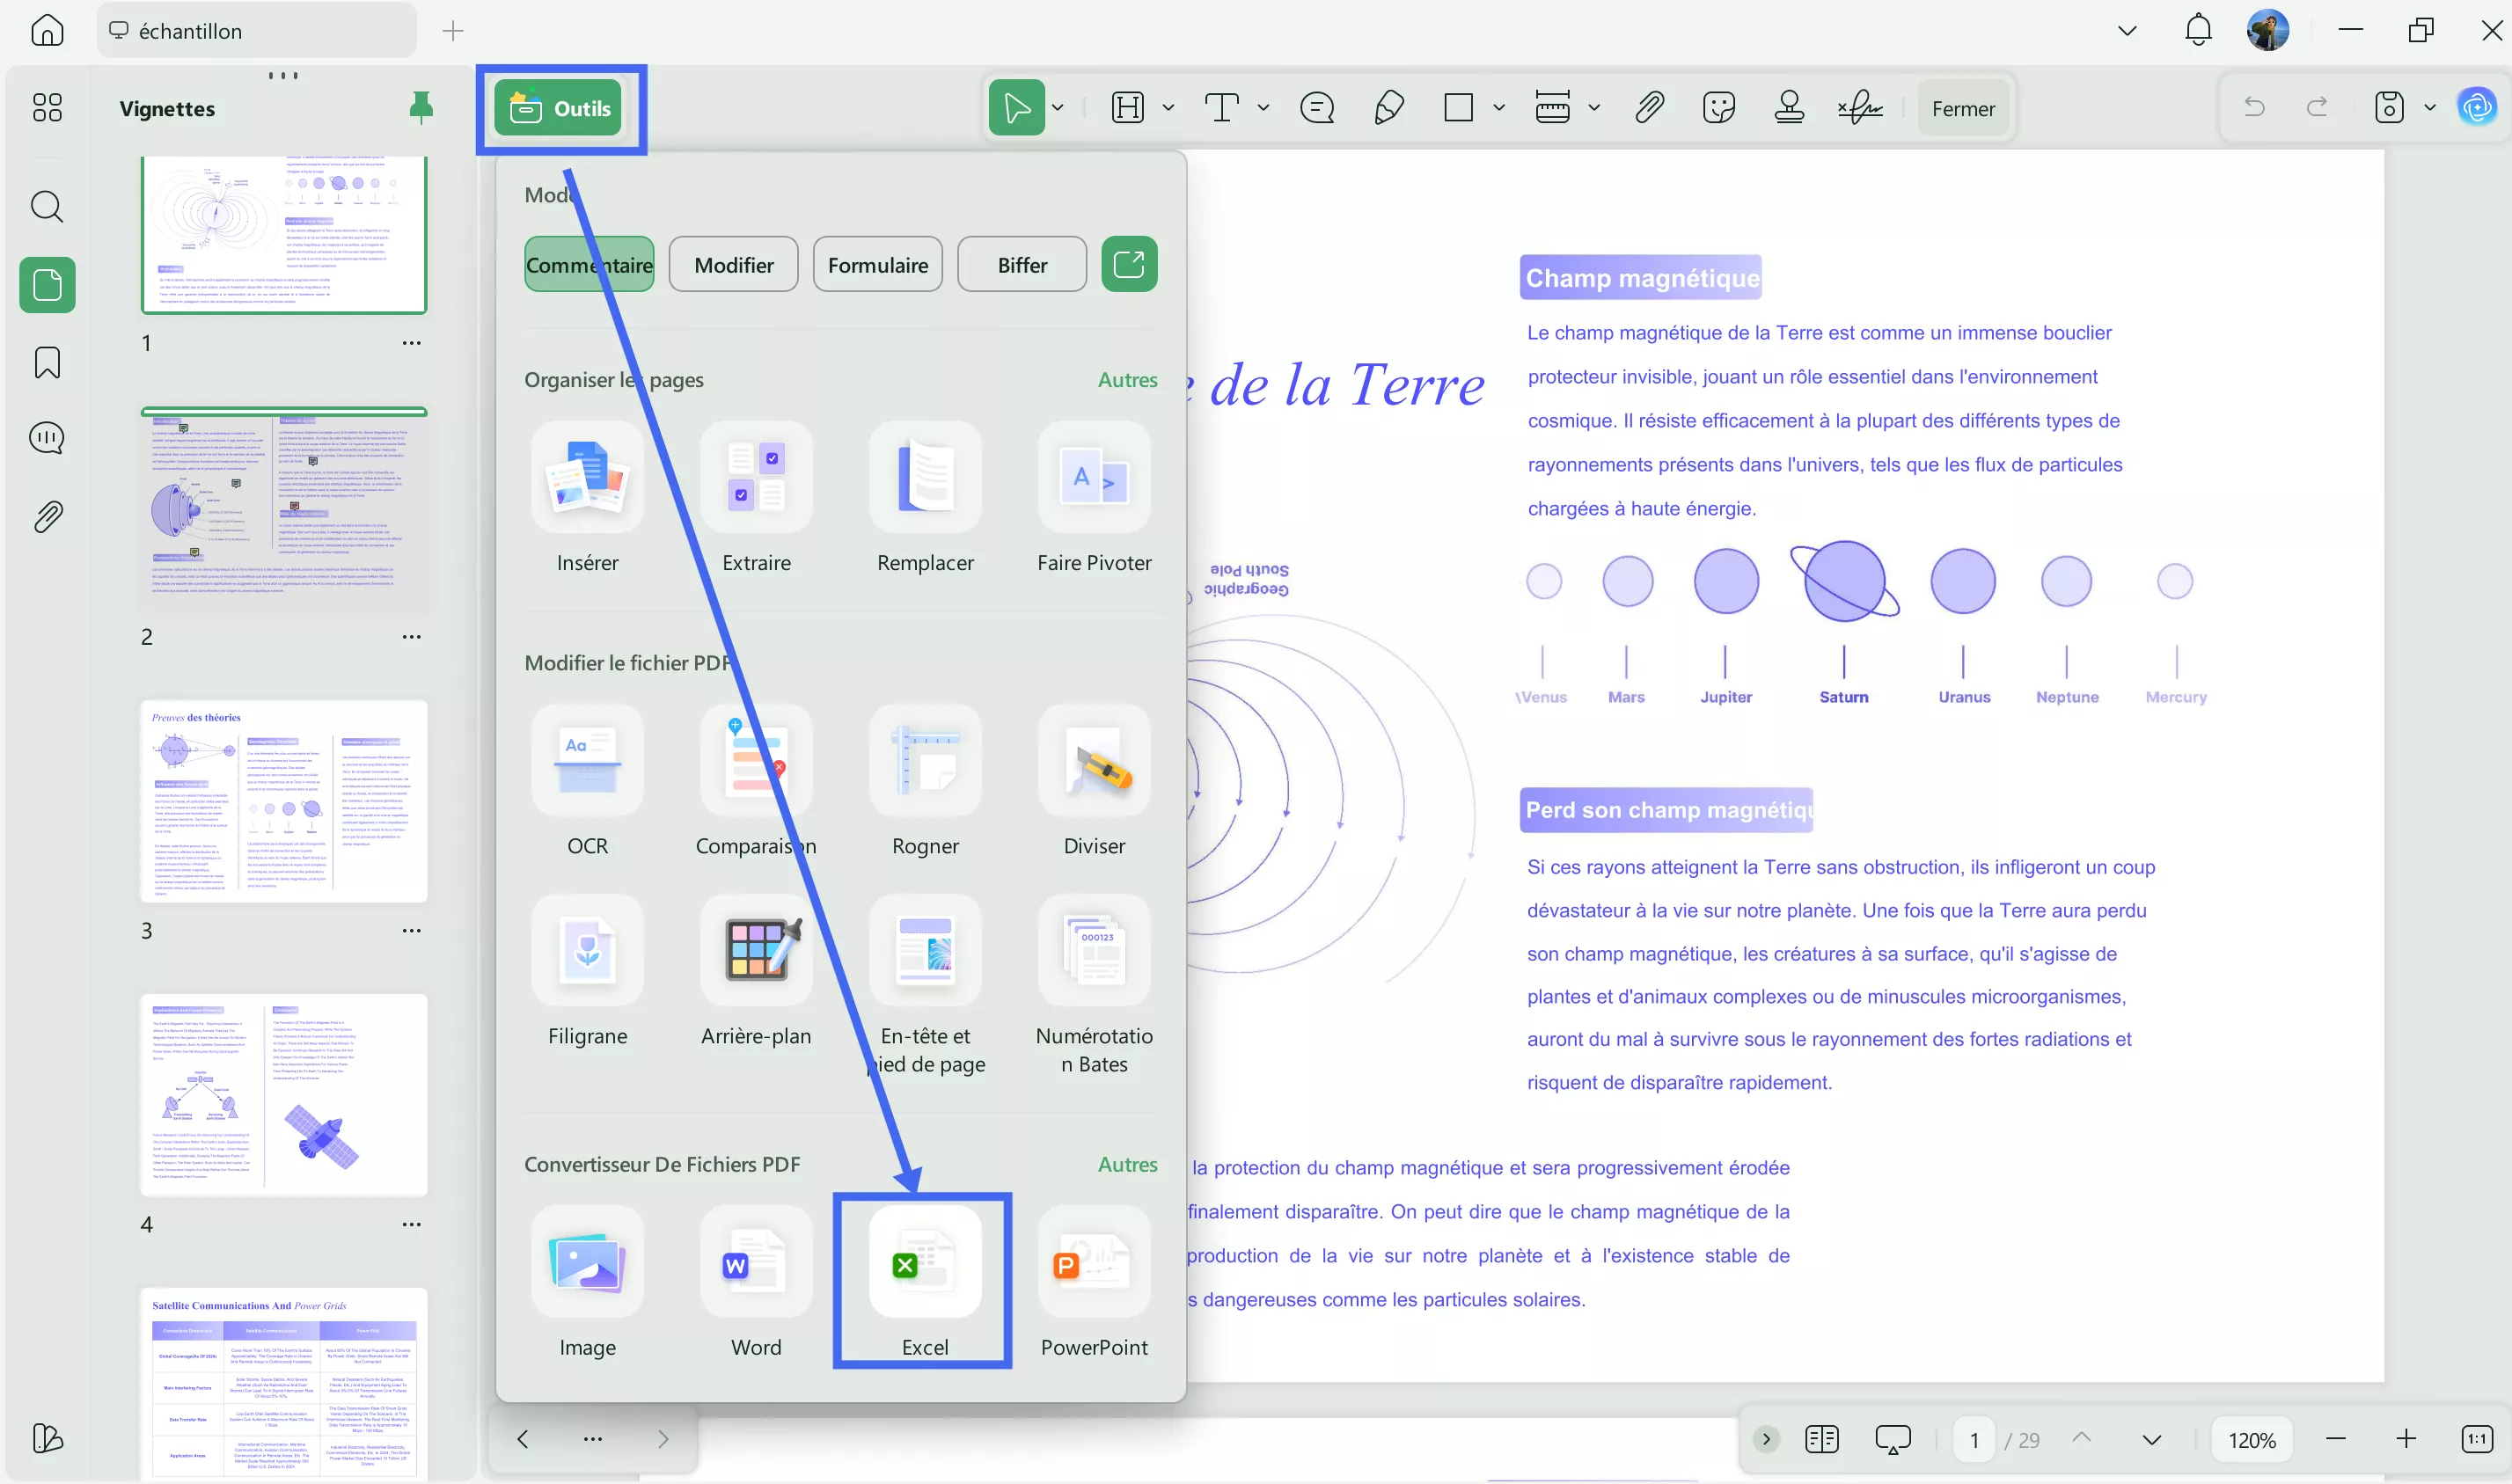Switch mode to Modifier
This screenshot has width=2512, height=1484.
(x=733, y=264)
